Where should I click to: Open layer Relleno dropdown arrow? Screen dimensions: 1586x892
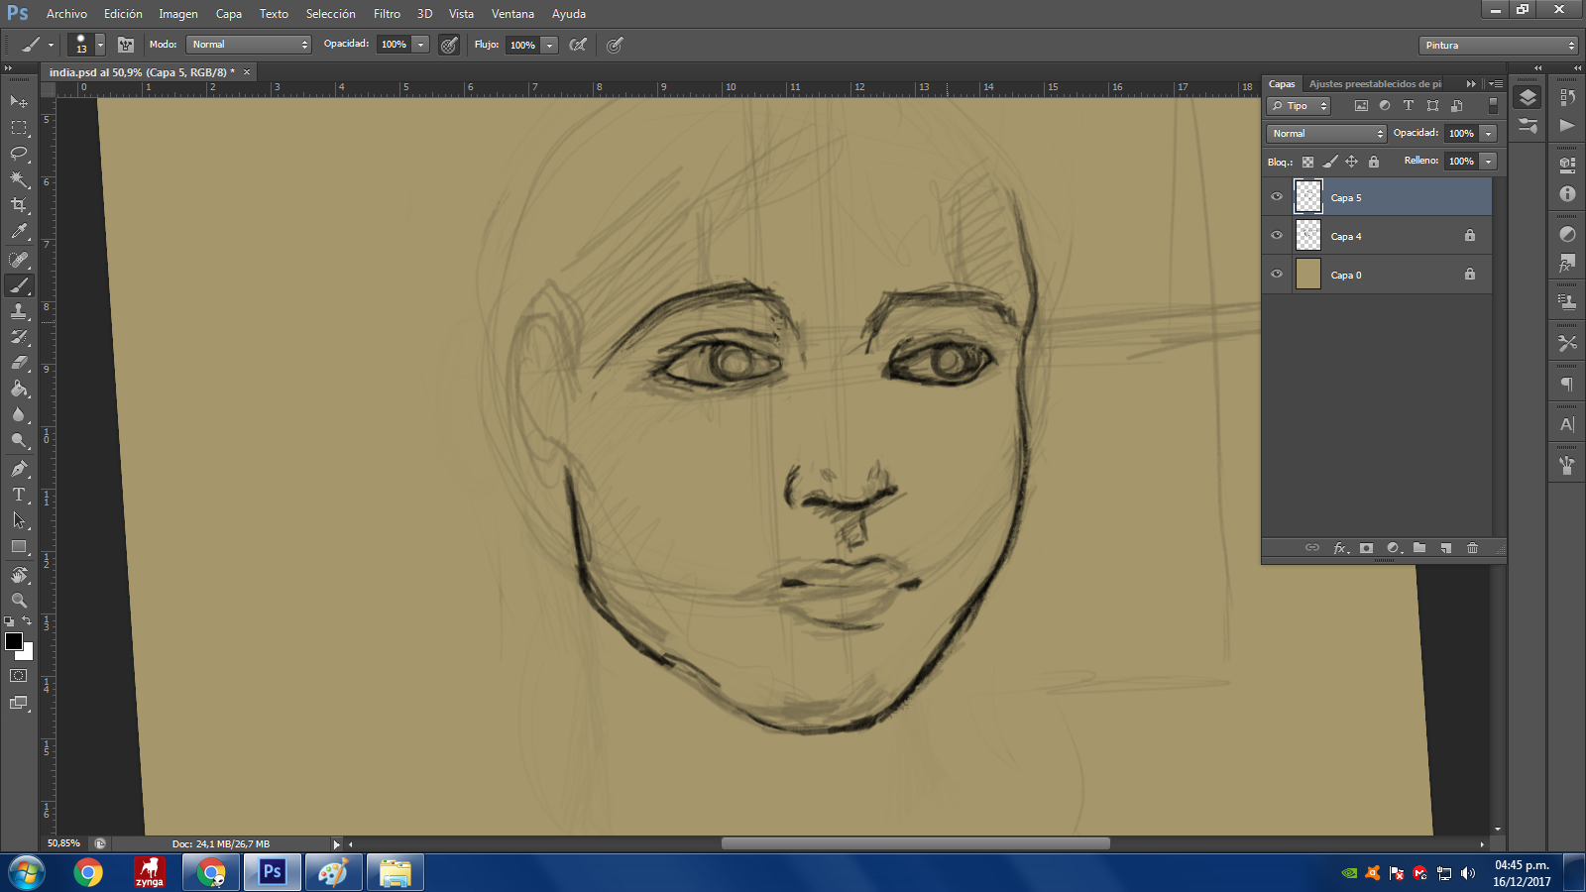[1489, 162]
